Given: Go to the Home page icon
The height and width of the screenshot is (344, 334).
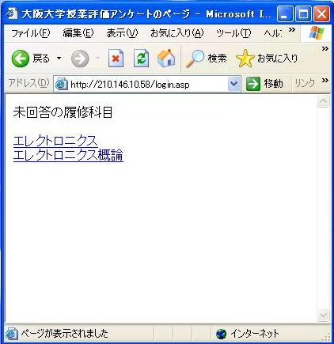Looking at the screenshot, I should pos(166,59).
